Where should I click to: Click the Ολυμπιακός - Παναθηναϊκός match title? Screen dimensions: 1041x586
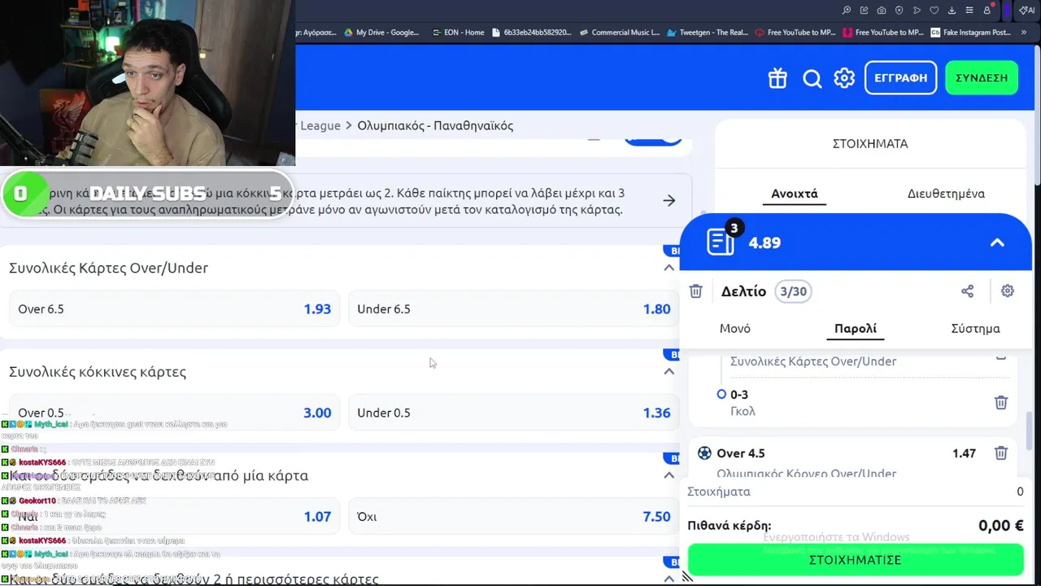(x=435, y=125)
